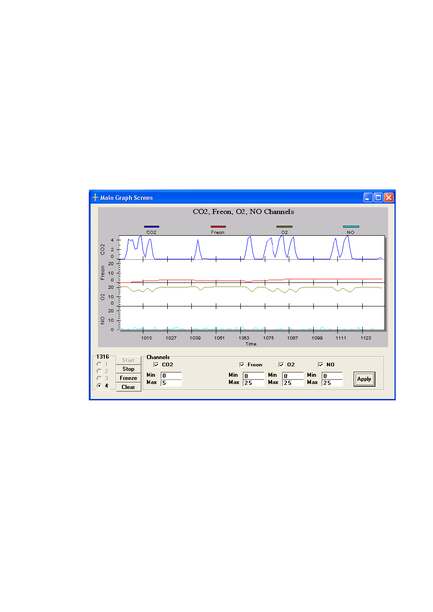Freeze the graph display
This screenshot has height=612, width=433.
pyautogui.click(x=128, y=378)
